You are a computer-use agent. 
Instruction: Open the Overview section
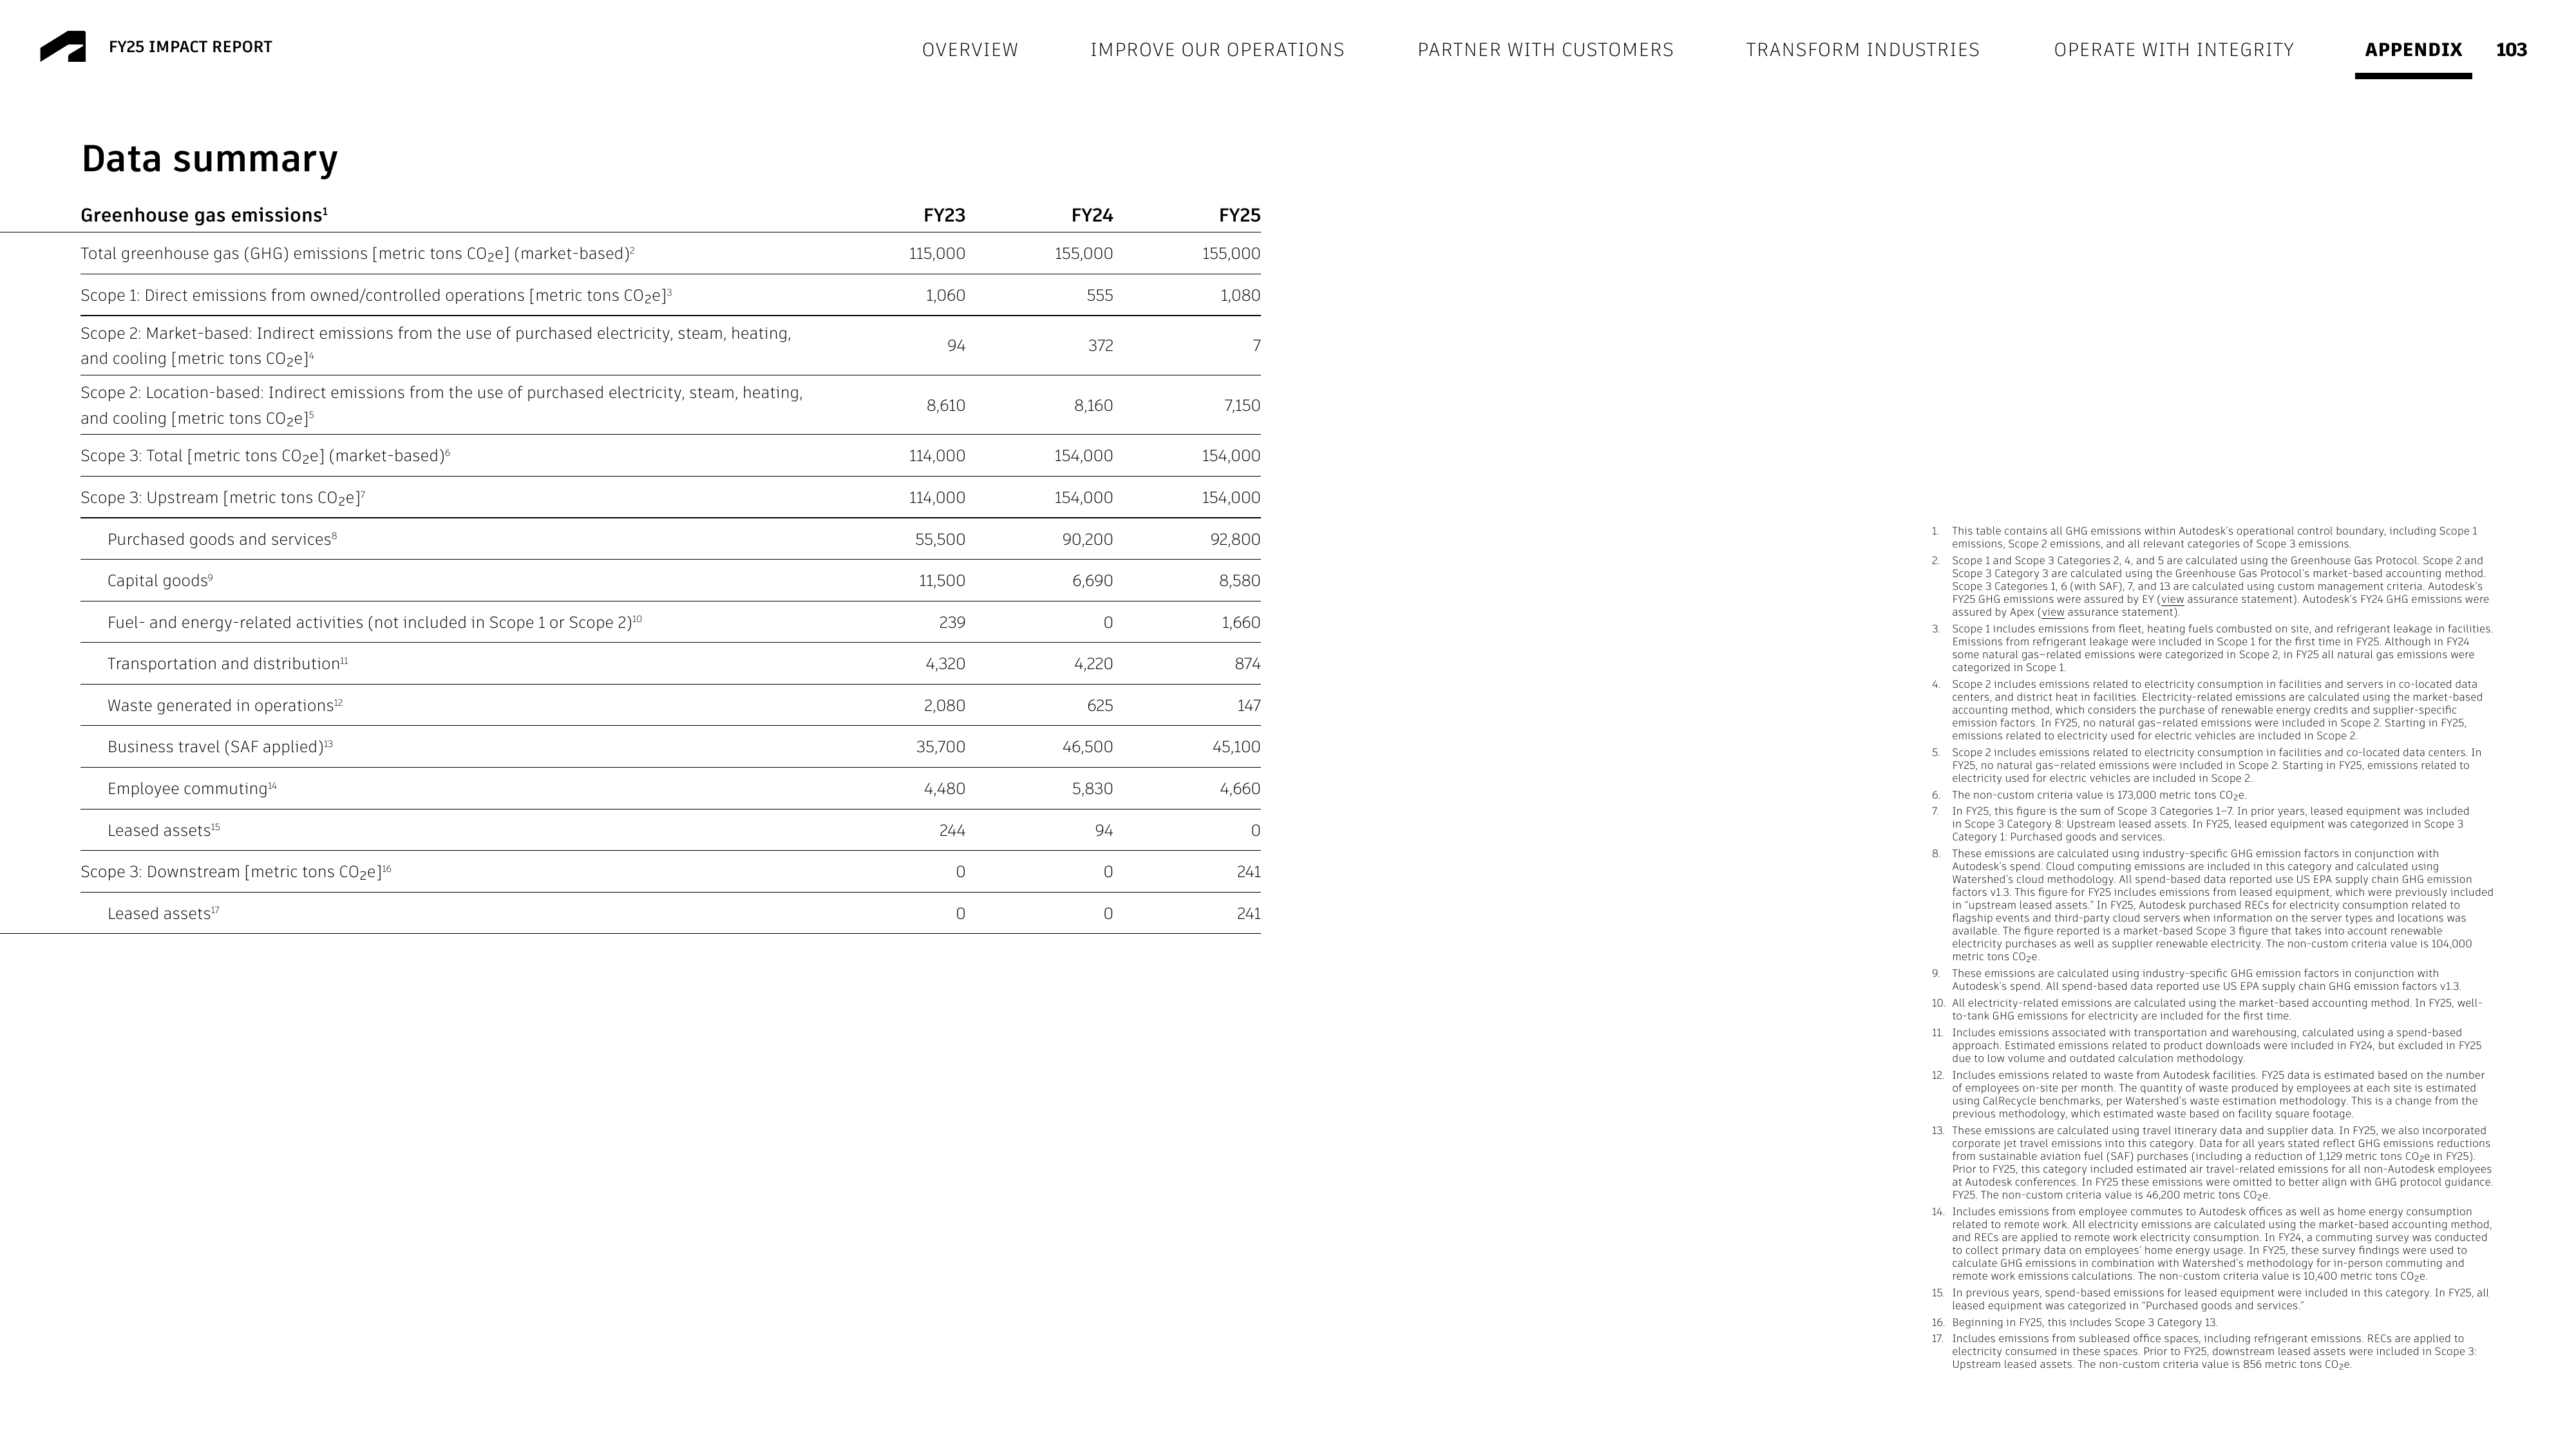pos(970,50)
